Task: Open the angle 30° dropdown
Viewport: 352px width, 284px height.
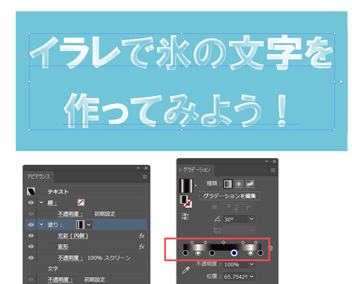Action: click(252, 219)
